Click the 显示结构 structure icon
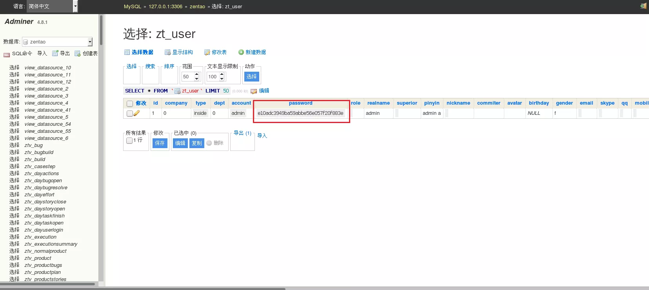The width and height of the screenshot is (649, 290). click(x=167, y=52)
